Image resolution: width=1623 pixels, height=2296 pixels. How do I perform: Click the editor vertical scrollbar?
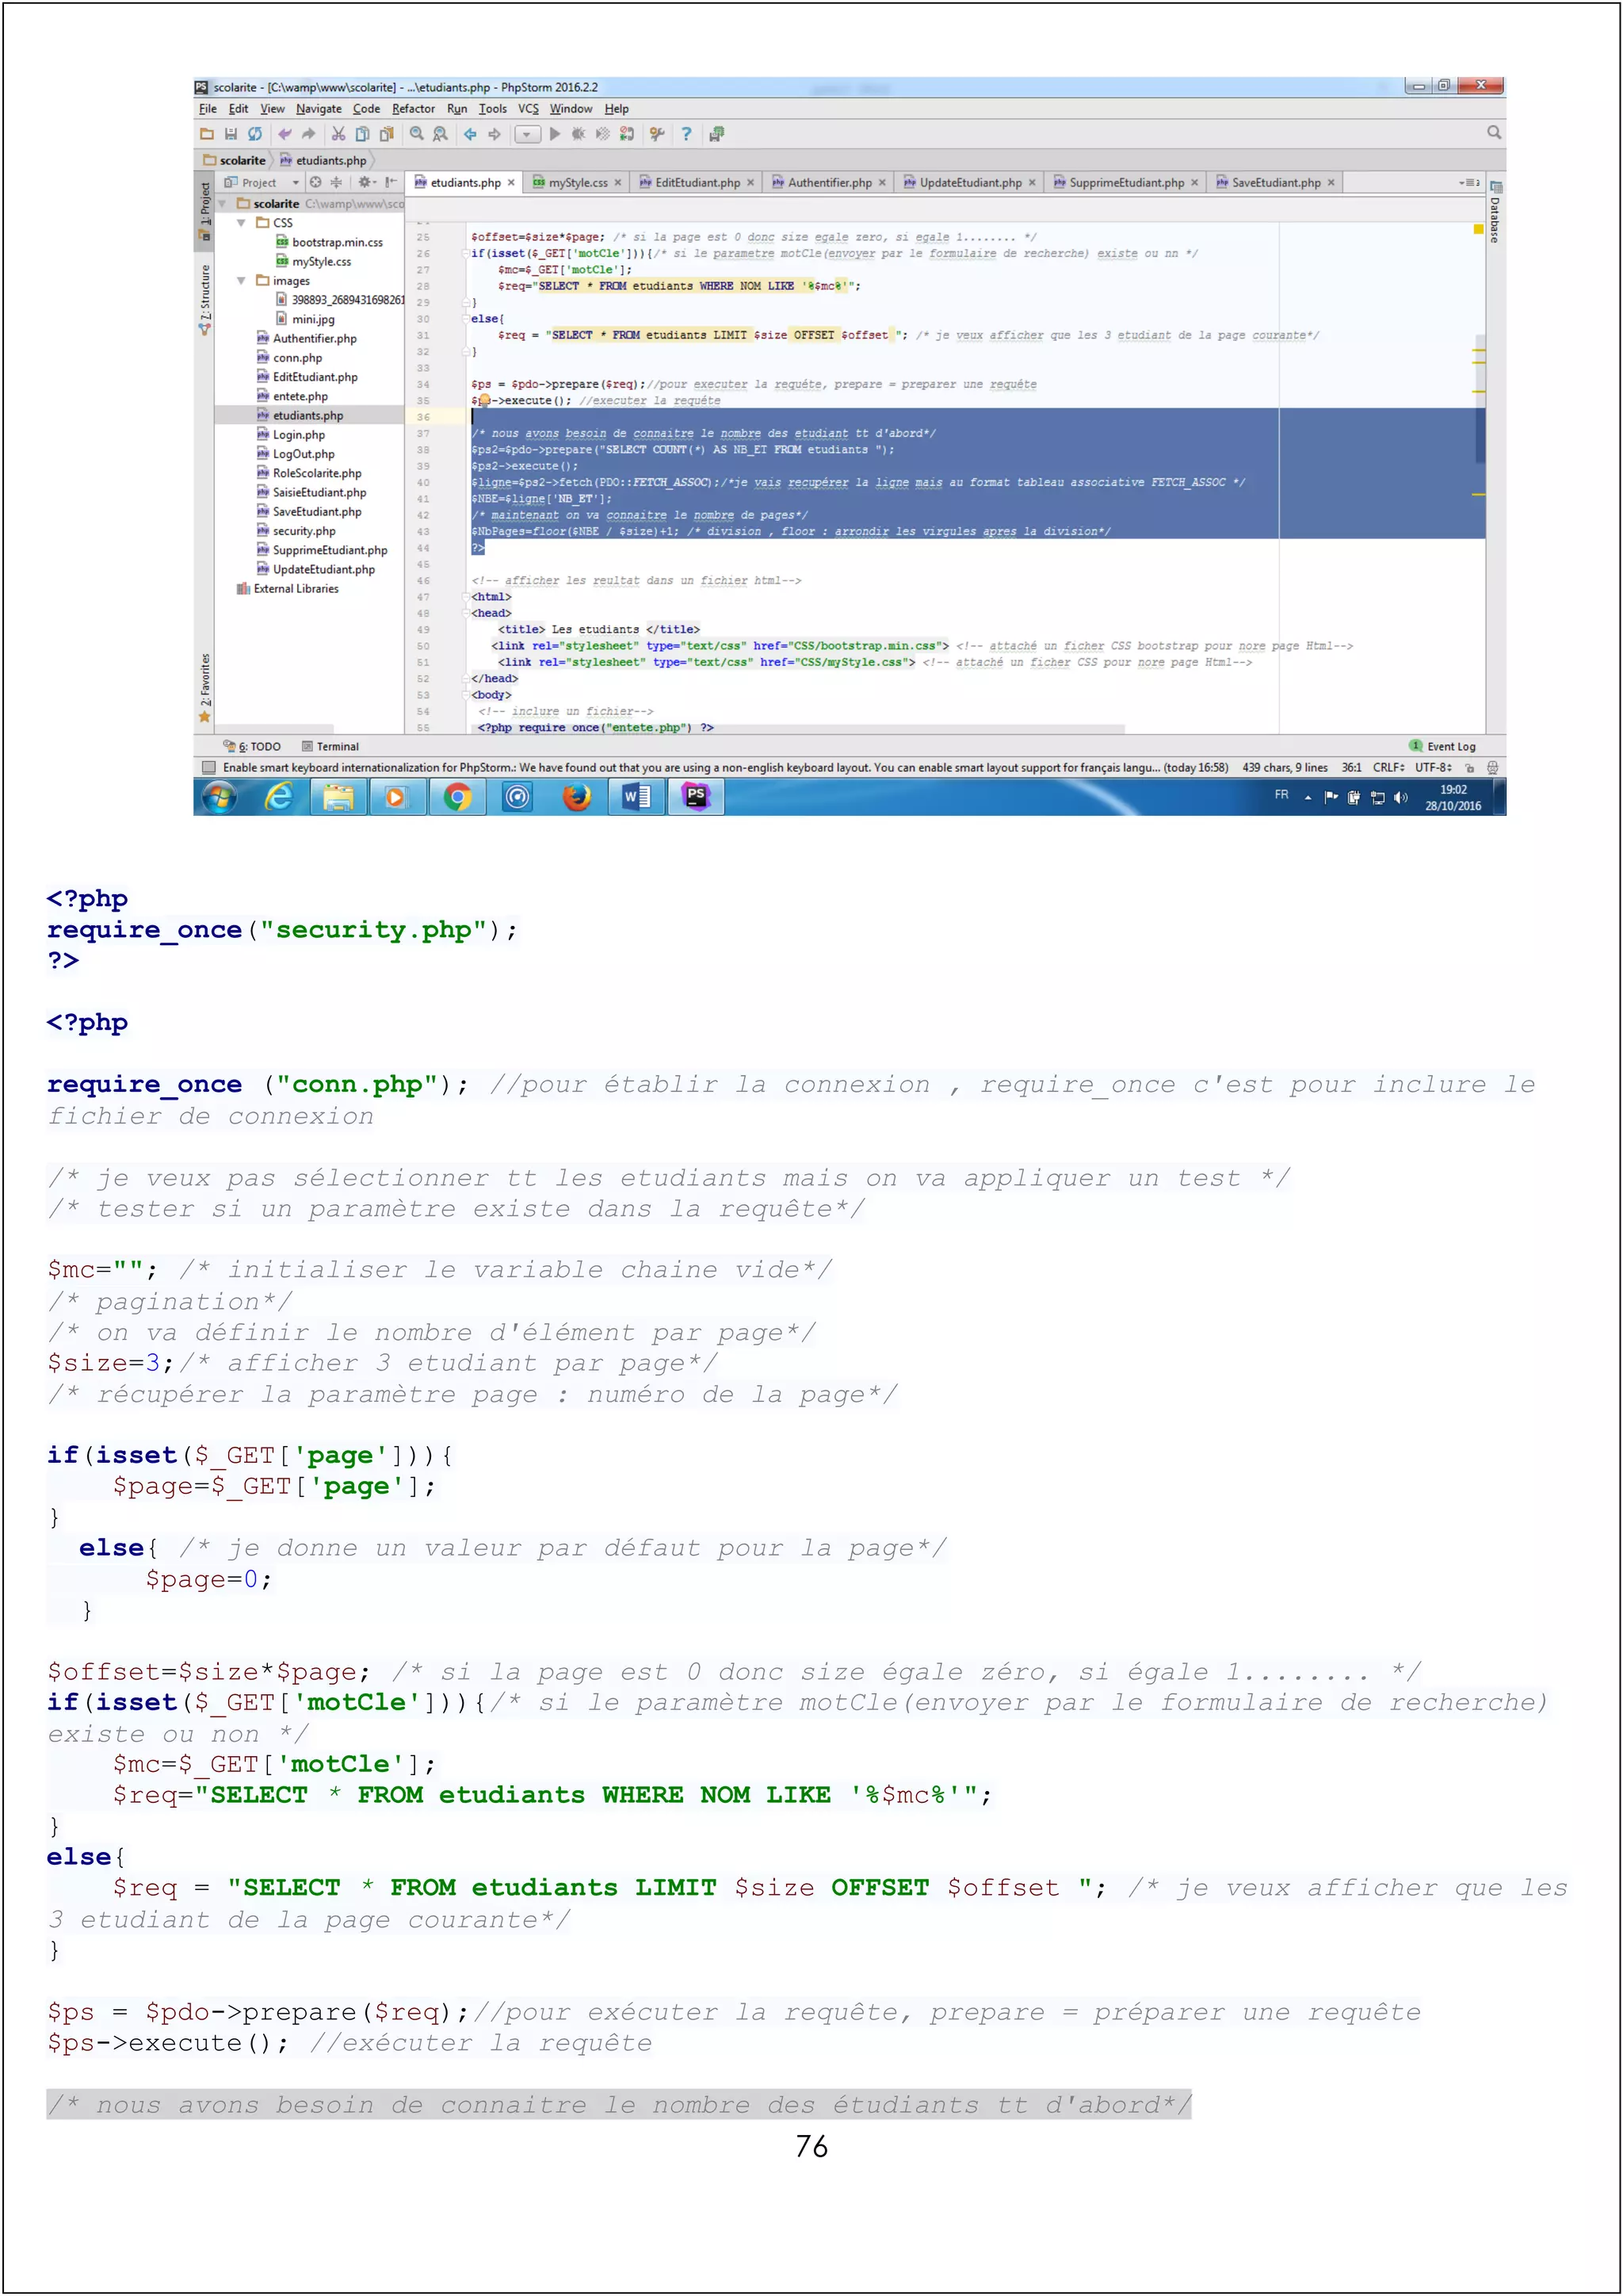coord(1480,400)
